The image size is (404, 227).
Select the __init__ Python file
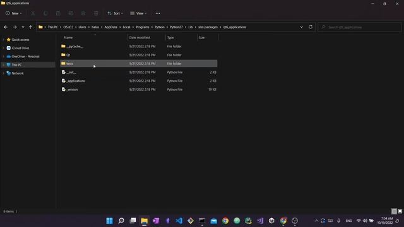139,73
